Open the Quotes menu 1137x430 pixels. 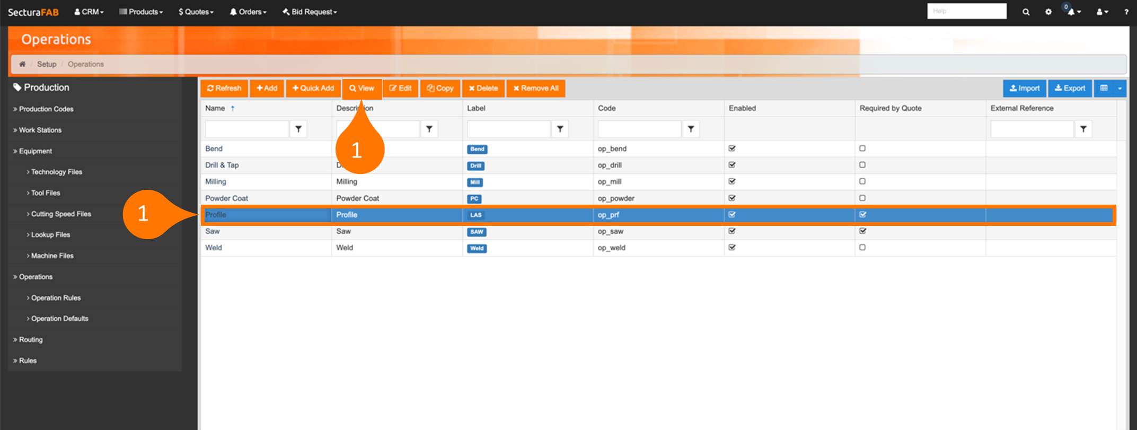[196, 12]
